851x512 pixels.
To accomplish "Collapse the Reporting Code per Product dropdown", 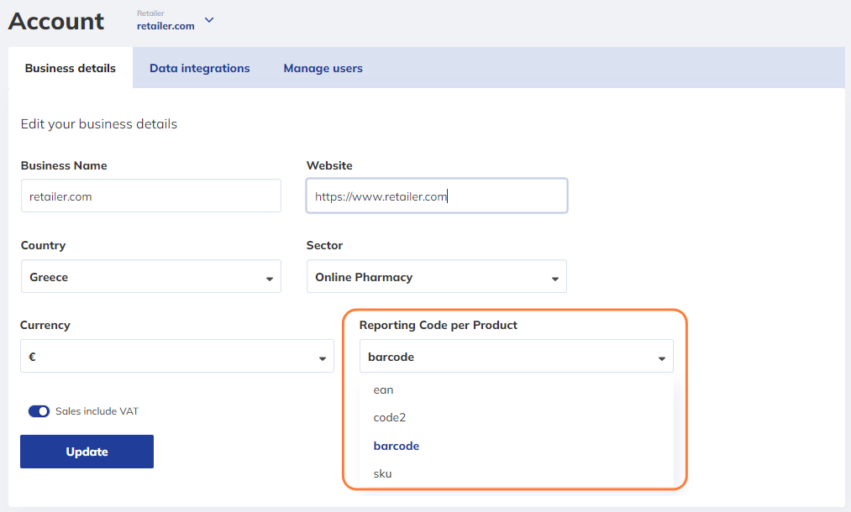I will tap(504, 357).
